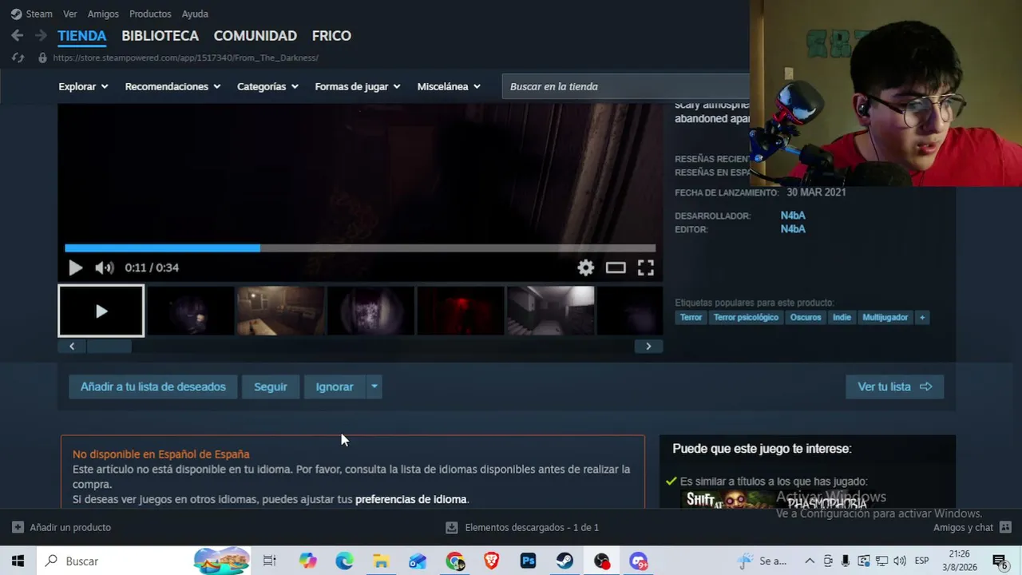Image resolution: width=1022 pixels, height=575 pixels.
Task: Expand the Formas de jugar dropdown
Action: coord(358,86)
